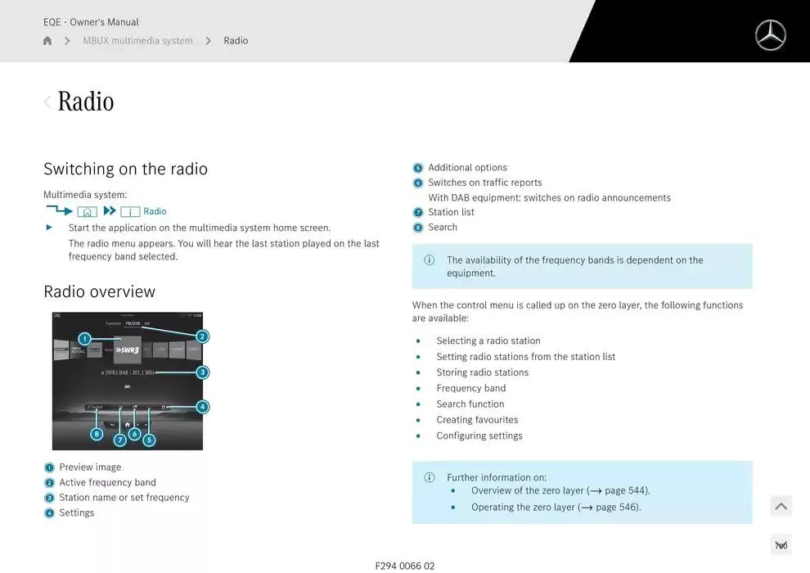Click the arrow bullet before Start the application
Screen dimensions: 810x573
(x=49, y=228)
